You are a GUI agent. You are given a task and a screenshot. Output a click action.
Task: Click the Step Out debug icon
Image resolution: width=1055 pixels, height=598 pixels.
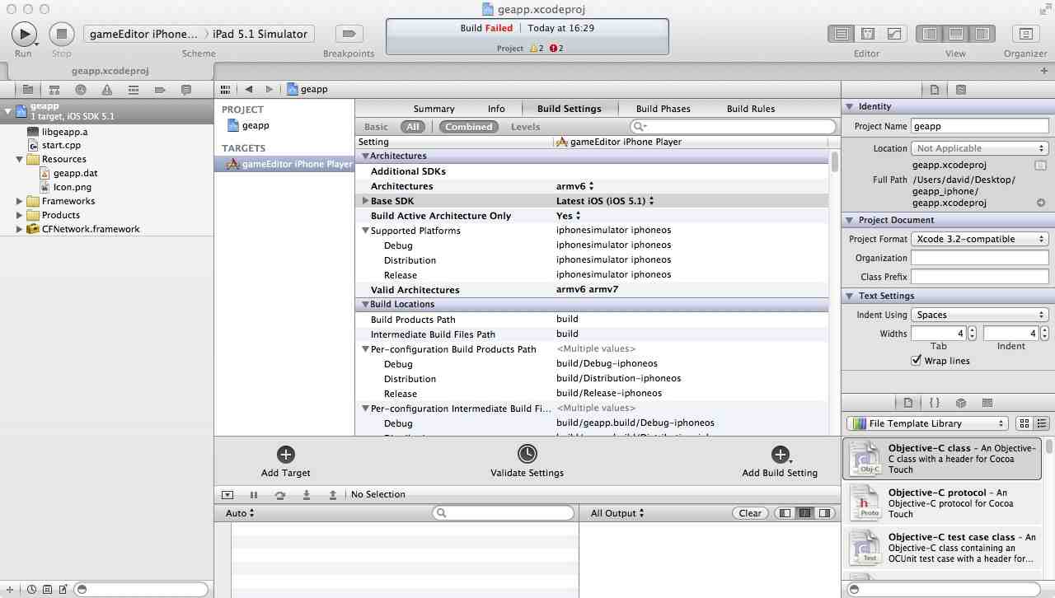coord(333,495)
